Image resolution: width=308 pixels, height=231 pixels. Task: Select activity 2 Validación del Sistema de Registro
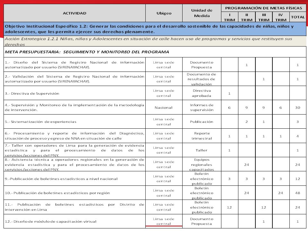coord(74,79)
